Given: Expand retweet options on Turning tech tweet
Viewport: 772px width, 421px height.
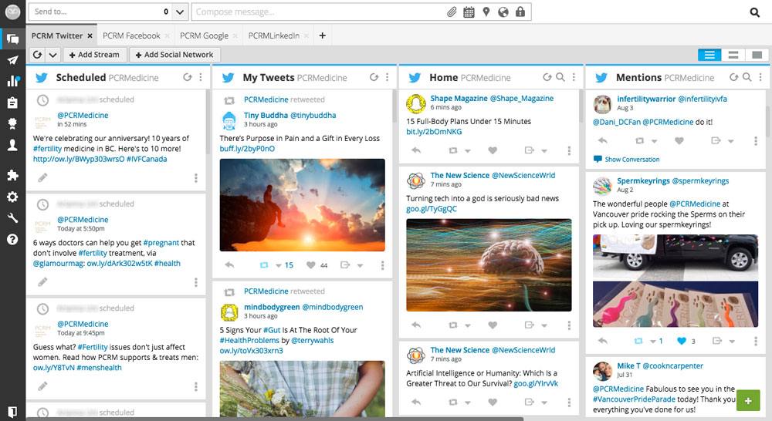Looking at the screenshot, I should (468, 325).
